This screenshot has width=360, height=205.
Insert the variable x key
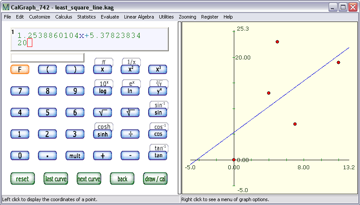[102, 69]
